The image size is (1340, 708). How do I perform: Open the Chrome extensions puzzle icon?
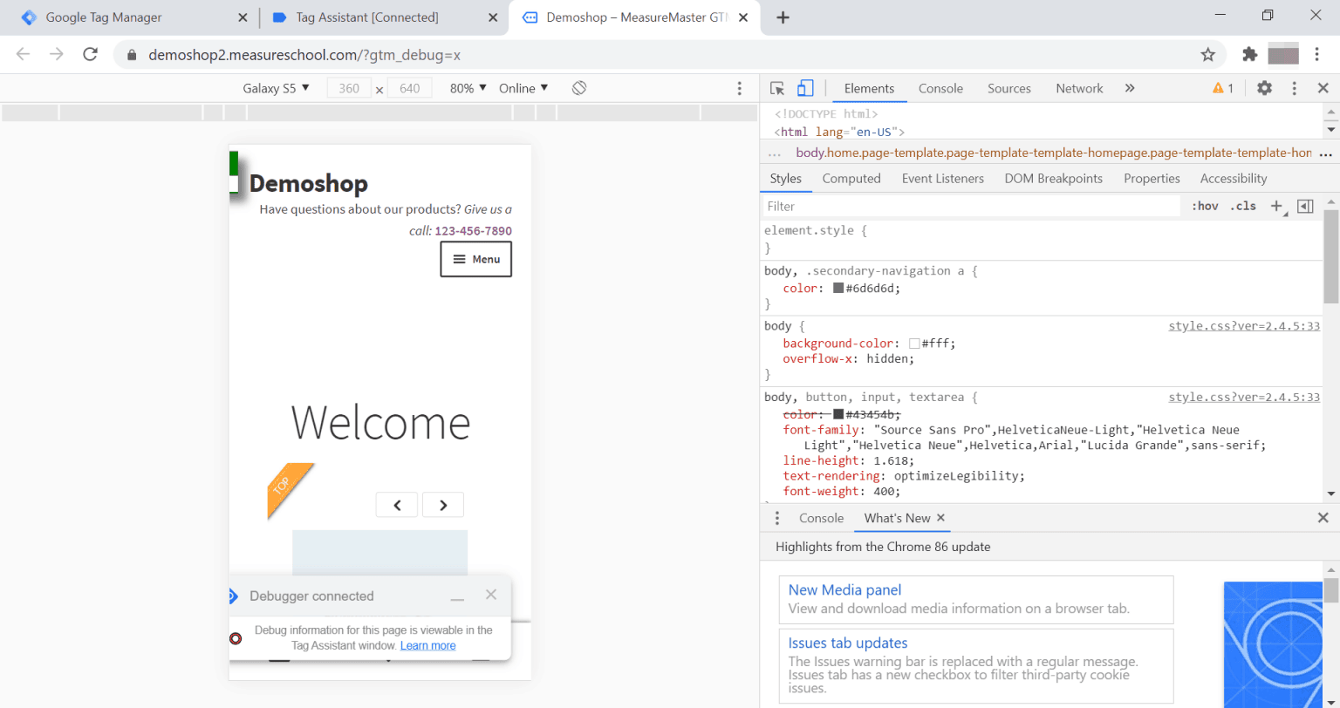click(x=1249, y=54)
